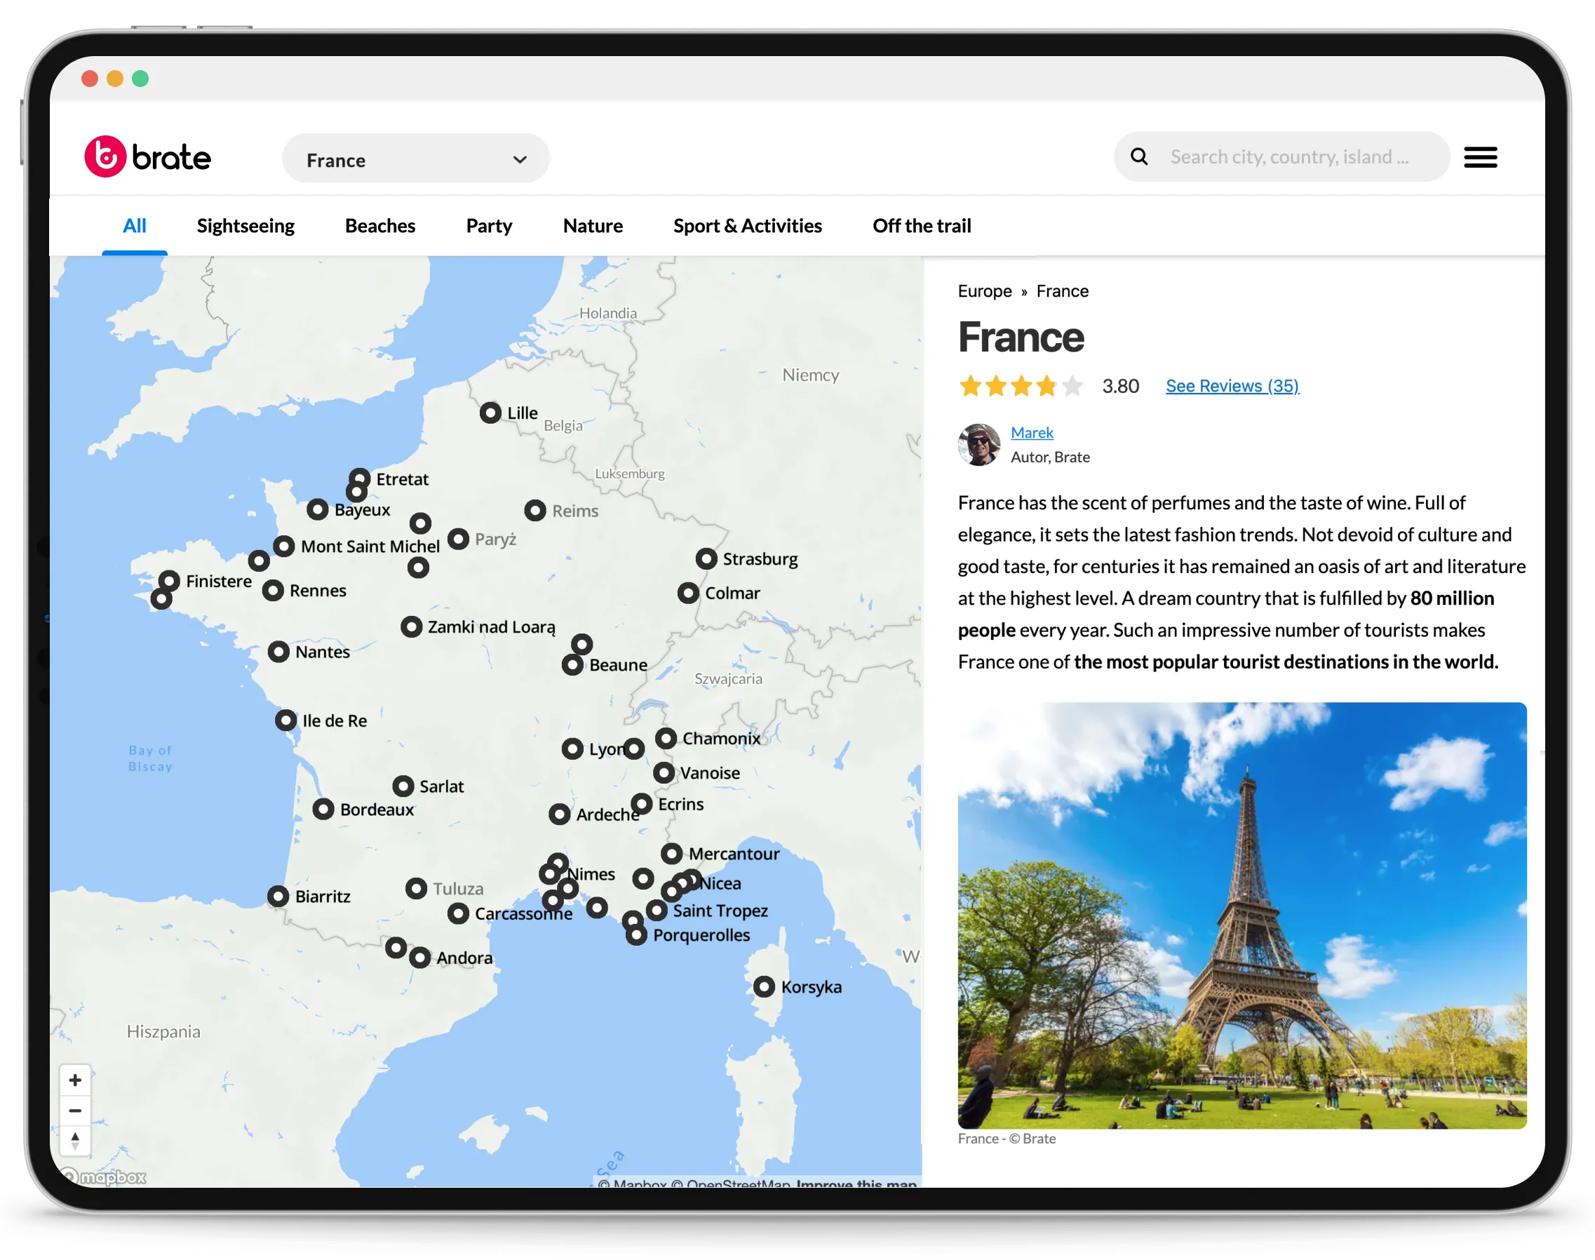Reset map bearing with compass button
The image size is (1595, 1260).
(x=75, y=1141)
